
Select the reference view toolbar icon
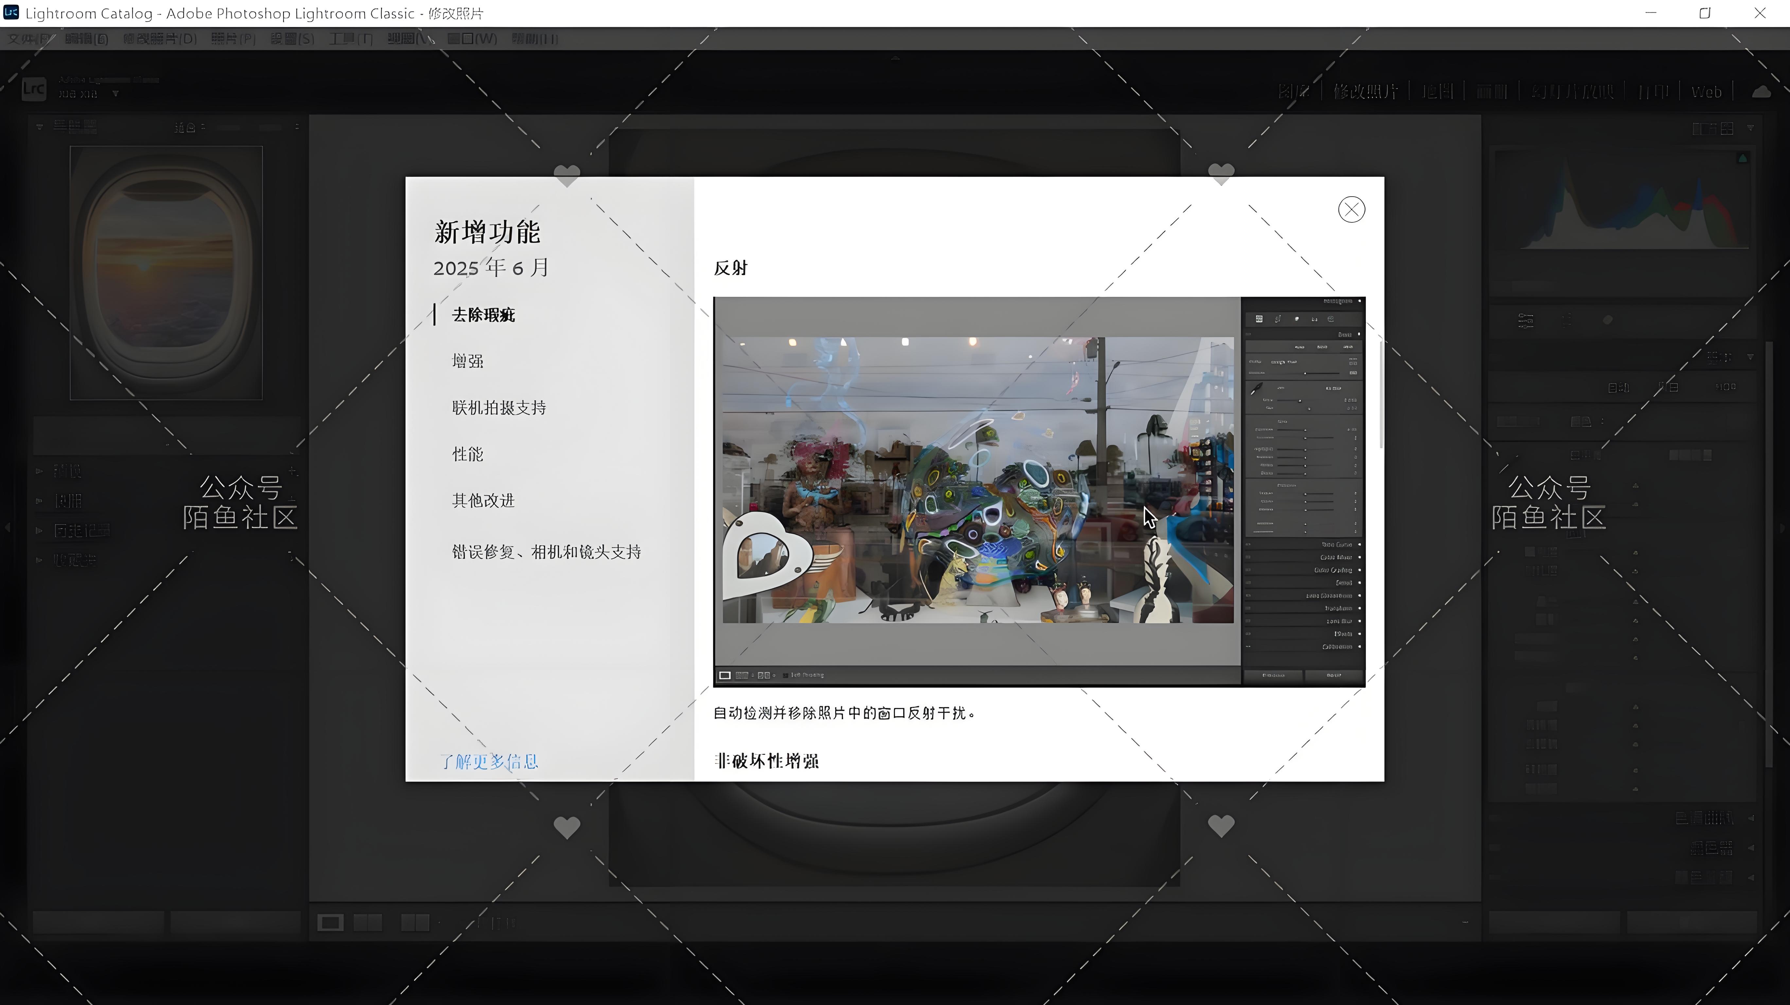368,922
